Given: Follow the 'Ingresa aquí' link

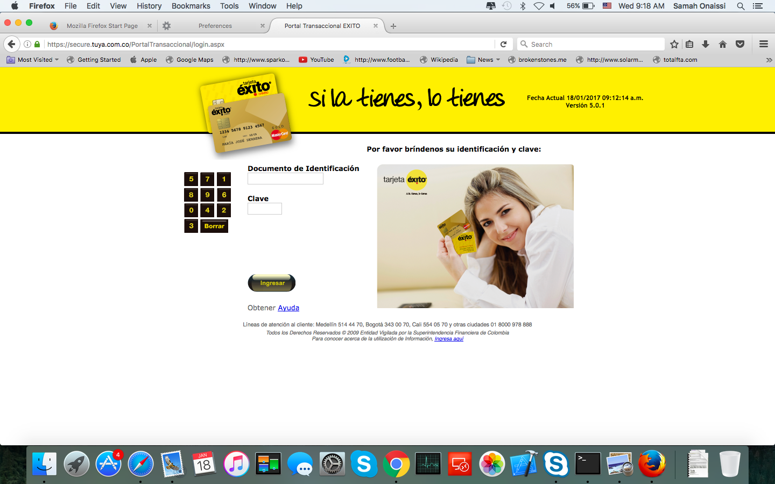Looking at the screenshot, I should pos(449,339).
